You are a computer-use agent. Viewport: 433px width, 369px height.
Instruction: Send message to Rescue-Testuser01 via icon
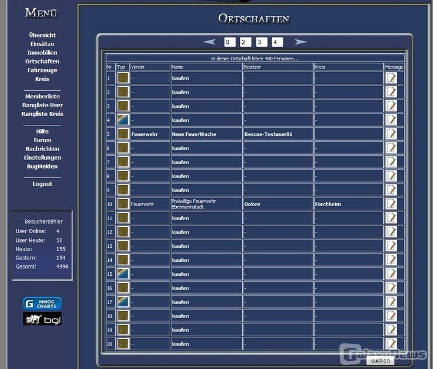coord(391,134)
